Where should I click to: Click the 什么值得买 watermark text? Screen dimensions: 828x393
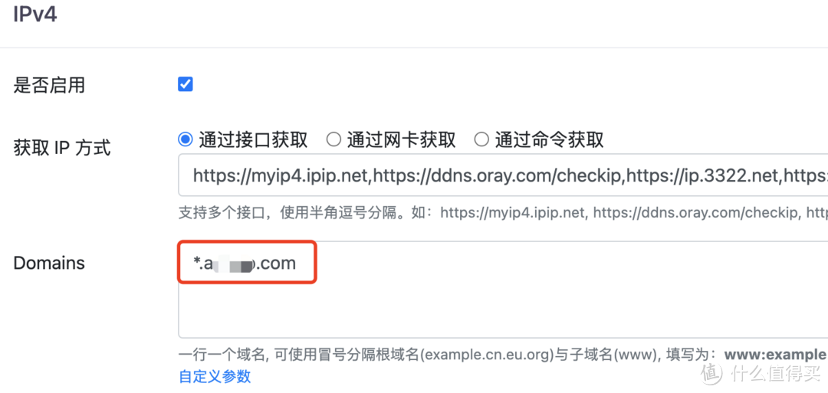(x=775, y=374)
